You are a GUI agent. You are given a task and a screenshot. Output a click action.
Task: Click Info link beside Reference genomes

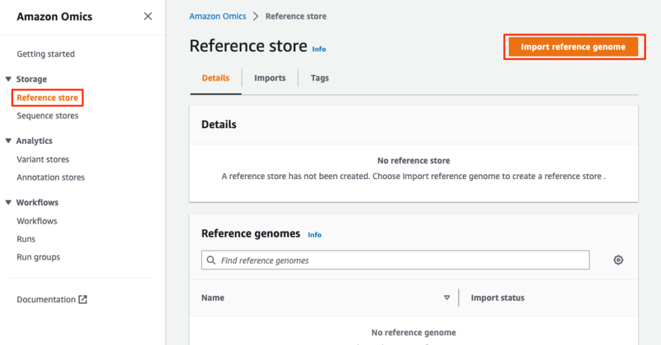pos(315,235)
